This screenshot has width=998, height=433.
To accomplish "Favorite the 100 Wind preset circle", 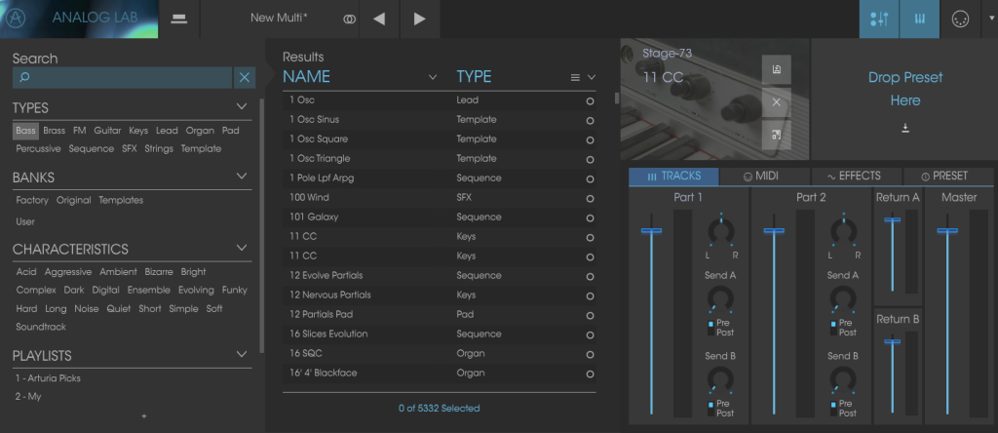I will click(x=590, y=199).
